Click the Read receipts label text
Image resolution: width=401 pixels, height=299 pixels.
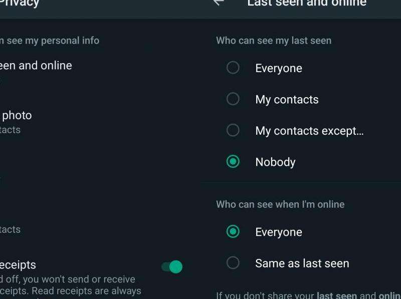coord(18,264)
